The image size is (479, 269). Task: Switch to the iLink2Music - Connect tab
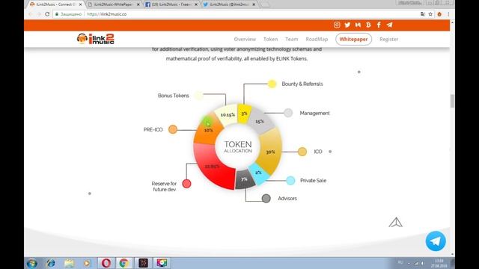[x=55, y=4]
